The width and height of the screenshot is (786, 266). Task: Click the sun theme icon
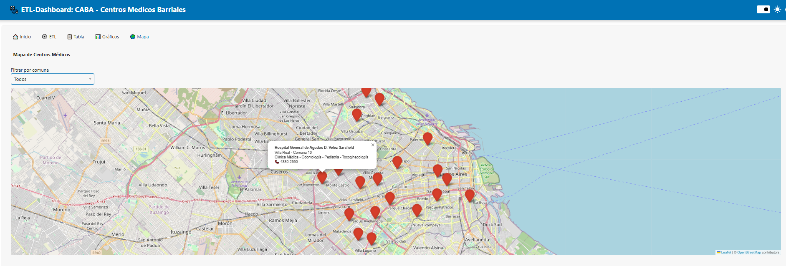coord(777,9)
